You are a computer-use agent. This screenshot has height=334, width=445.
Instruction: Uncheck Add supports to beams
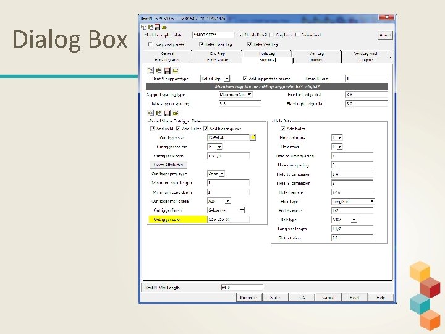(x=245, y=78)
